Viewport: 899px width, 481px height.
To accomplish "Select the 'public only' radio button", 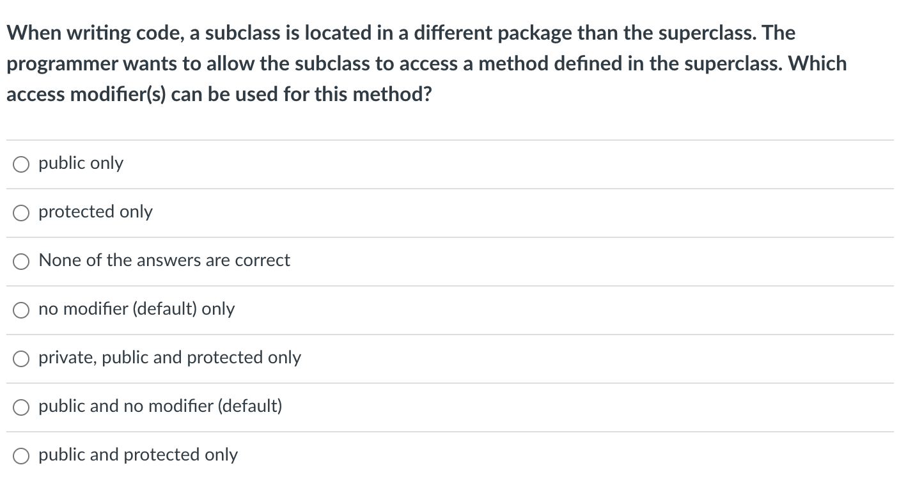I will coord(20,164).
